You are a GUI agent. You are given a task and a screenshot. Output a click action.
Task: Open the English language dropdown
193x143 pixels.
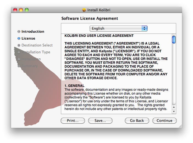(x=118, y=28)
